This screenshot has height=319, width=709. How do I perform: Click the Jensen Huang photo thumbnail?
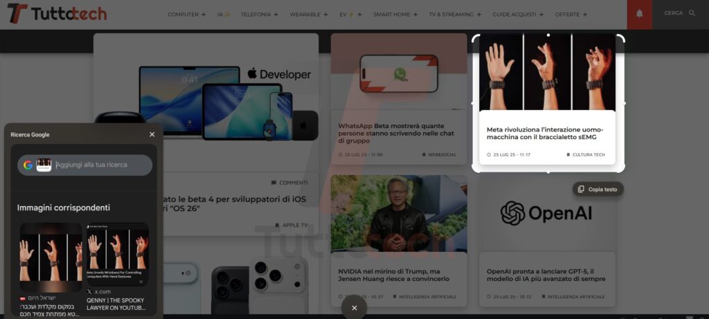399,214
